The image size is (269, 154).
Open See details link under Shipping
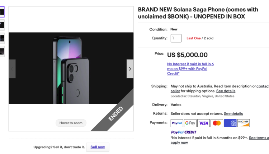click(226, 91)
